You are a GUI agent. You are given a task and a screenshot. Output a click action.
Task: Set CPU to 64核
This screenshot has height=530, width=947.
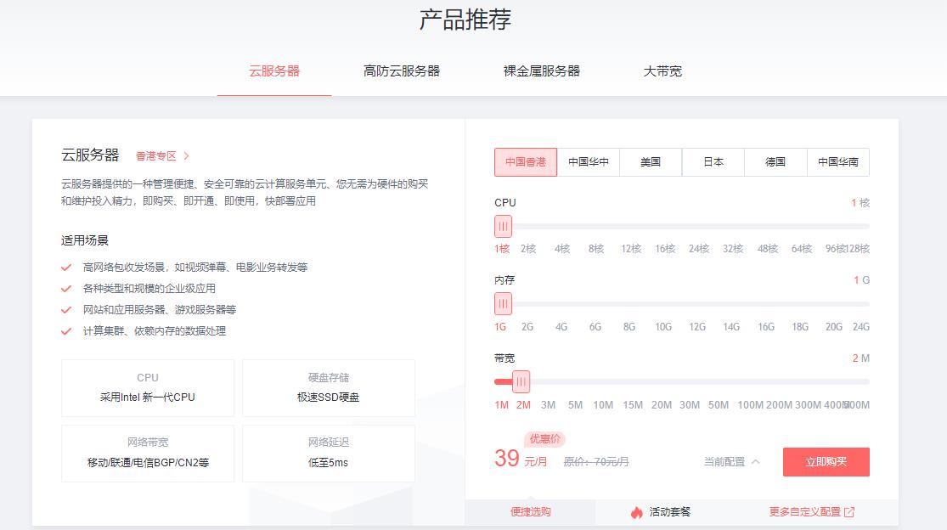(802, 249)
